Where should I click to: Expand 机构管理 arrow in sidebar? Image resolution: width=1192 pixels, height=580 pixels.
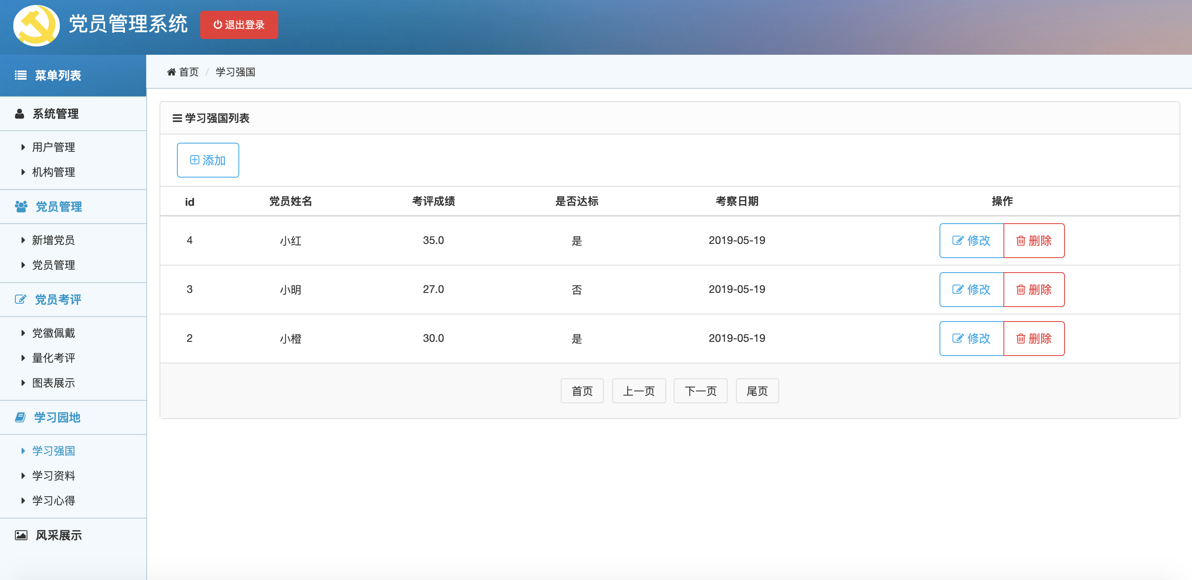23,172
